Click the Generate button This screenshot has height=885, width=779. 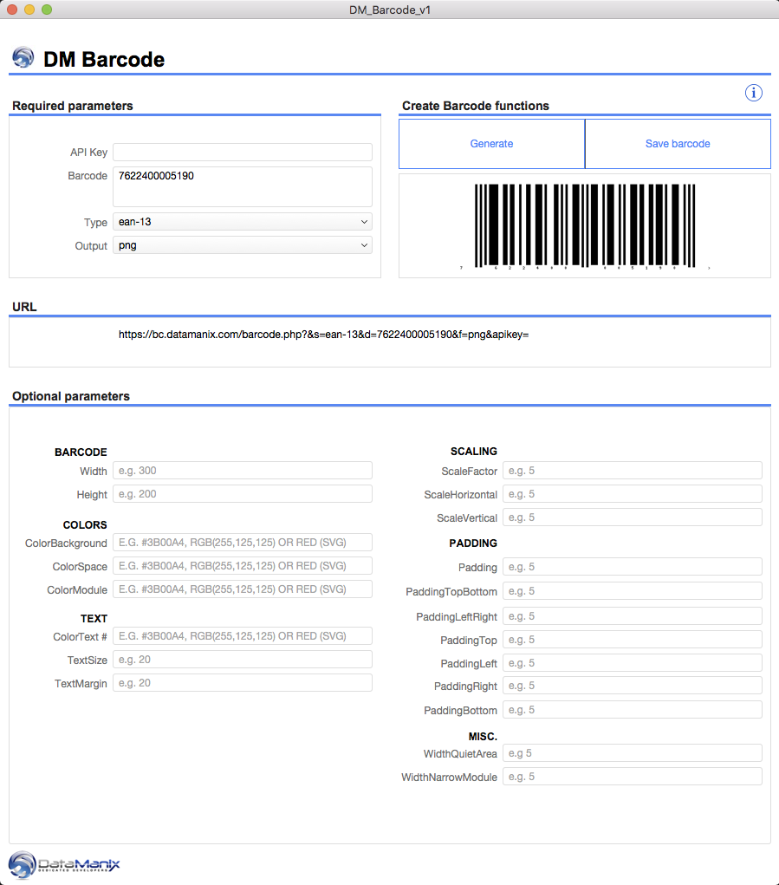click(491, 143)
